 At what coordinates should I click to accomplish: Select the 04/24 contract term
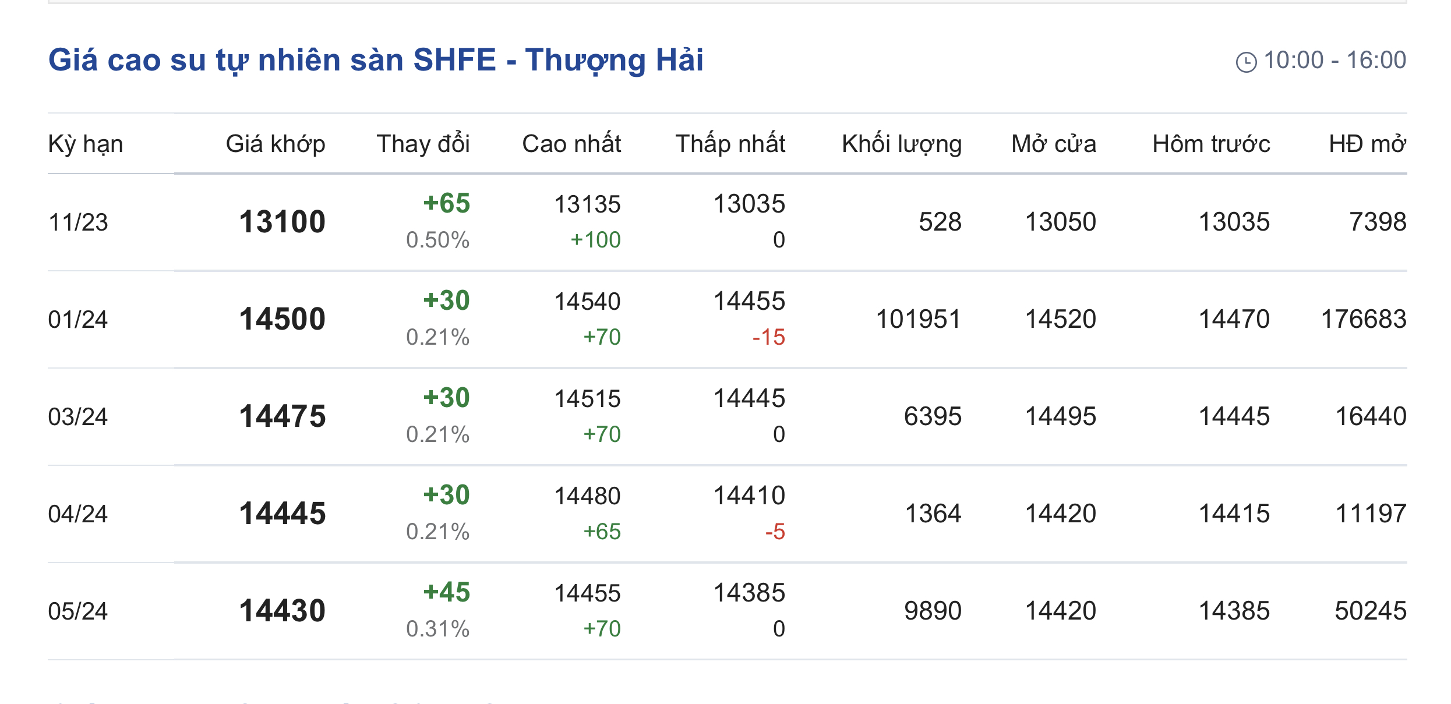(x=78, y=514)
